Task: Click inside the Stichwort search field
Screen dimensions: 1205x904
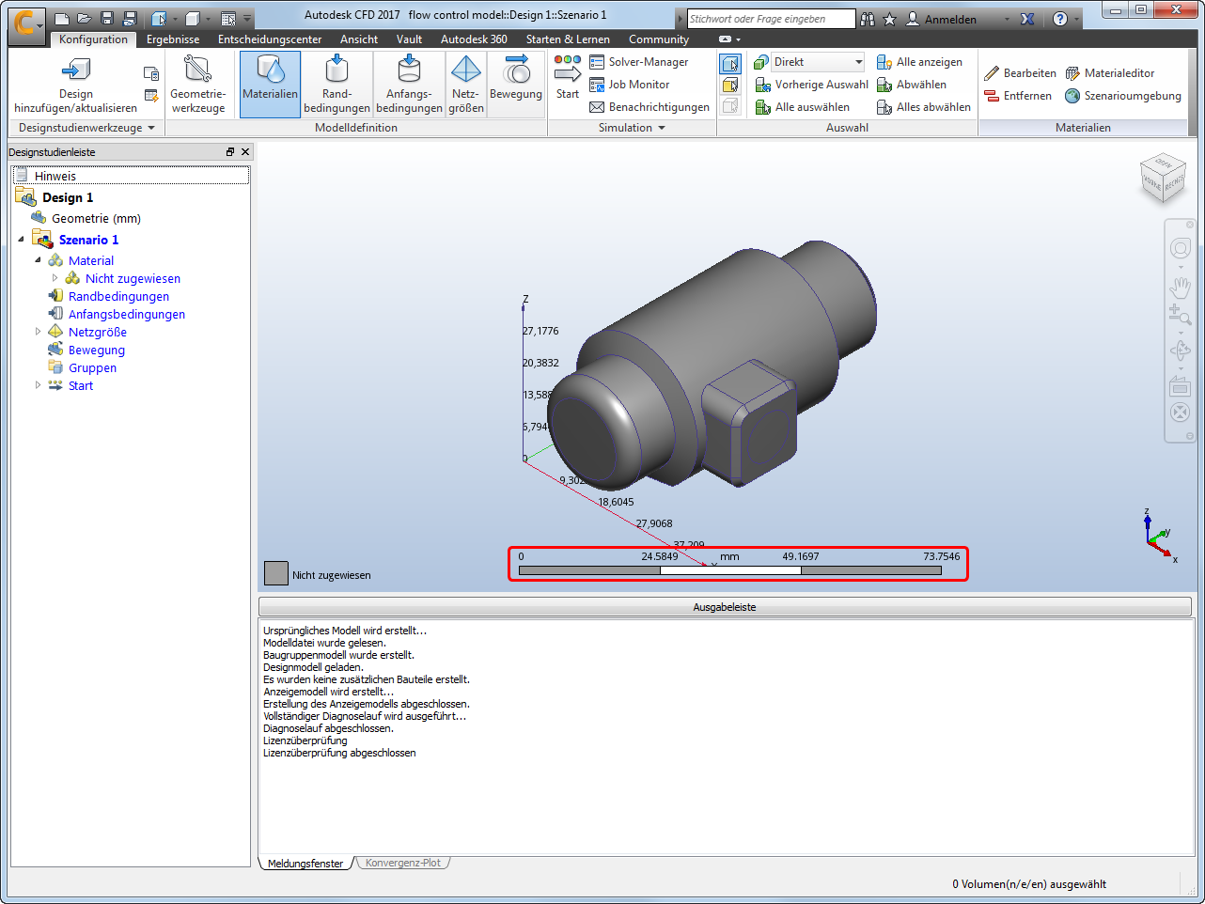Action: [x=771, y=18]
